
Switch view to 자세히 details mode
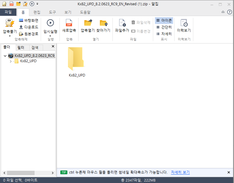click(x=164, y=34)
